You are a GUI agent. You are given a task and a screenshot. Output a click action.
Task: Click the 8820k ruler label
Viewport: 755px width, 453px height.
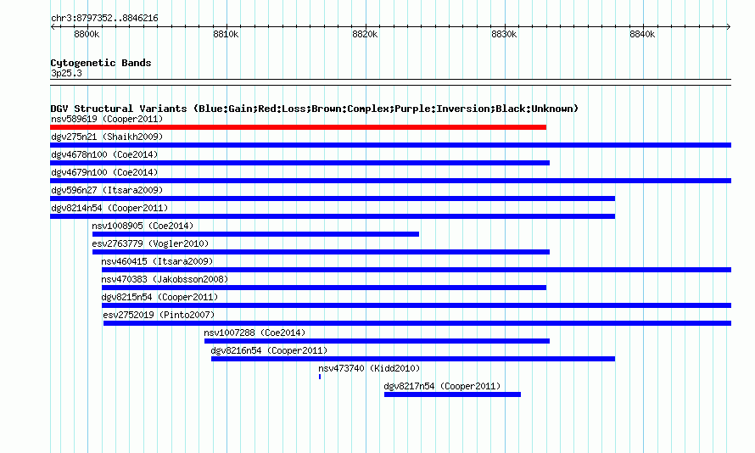pyautogui.click(x=365, y=34)
